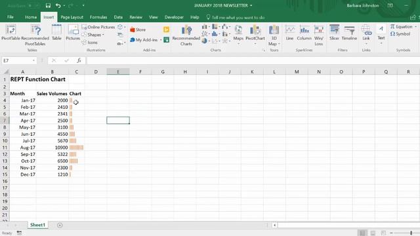Select the Aug-17 cell
Viewport: 420px width, 236px height.
click(23, 147)
